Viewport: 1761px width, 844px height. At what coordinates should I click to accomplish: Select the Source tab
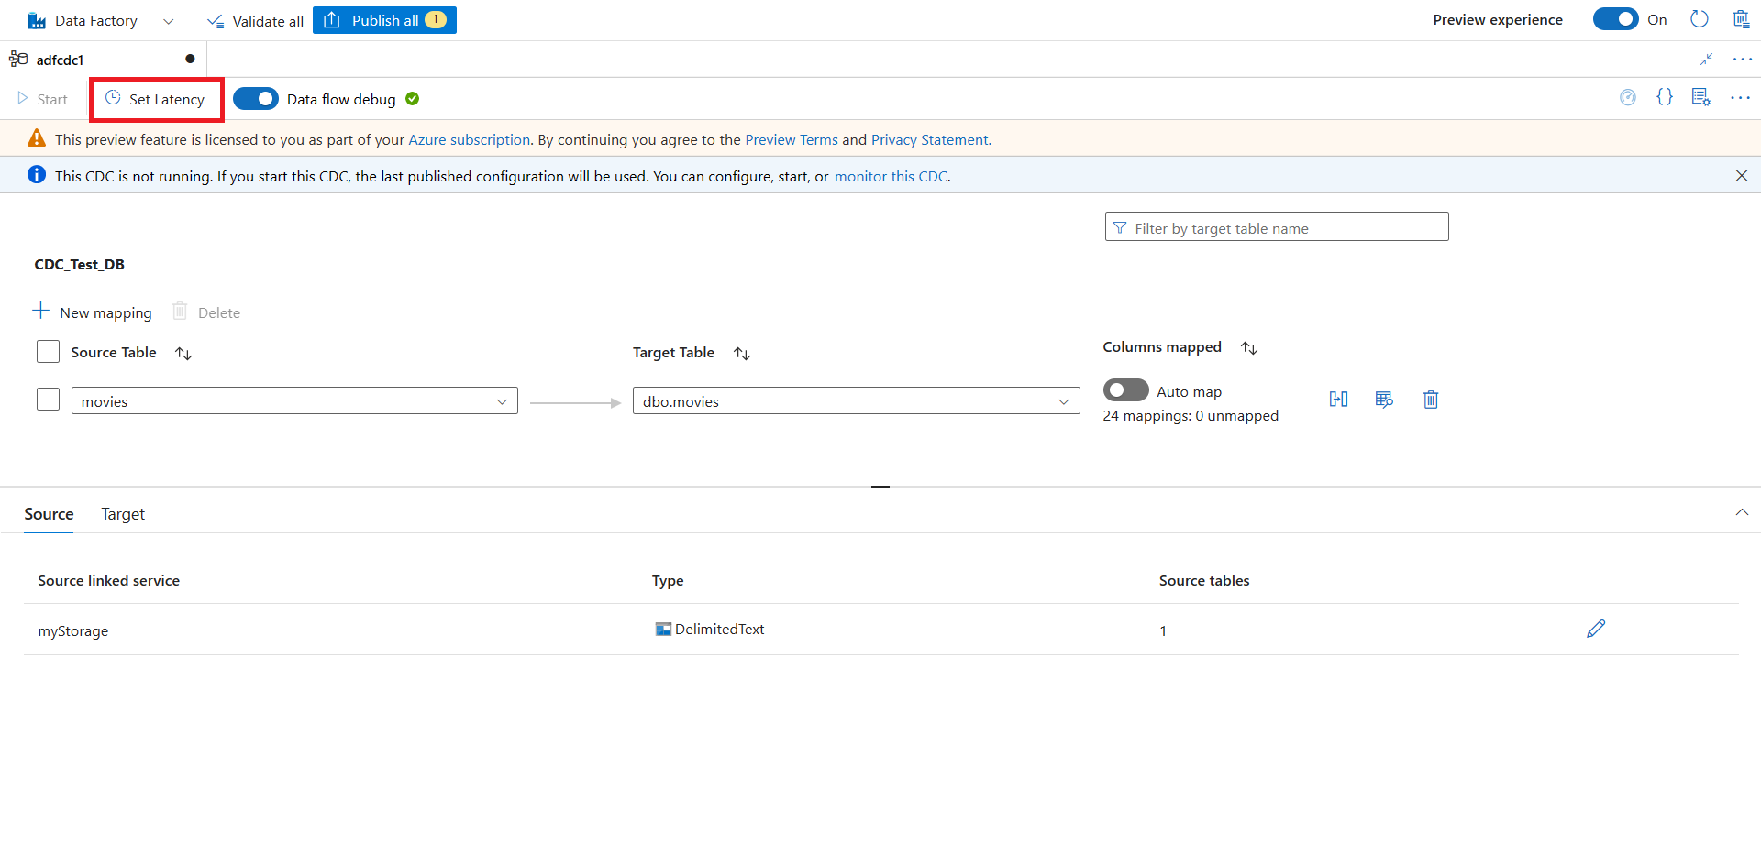point(49,514)
